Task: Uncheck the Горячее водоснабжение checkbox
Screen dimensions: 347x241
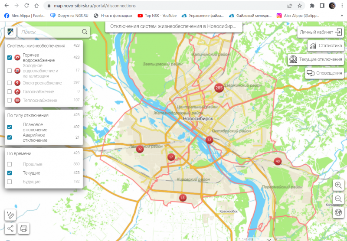Action: pyautogui.click(x=10, y=58)
